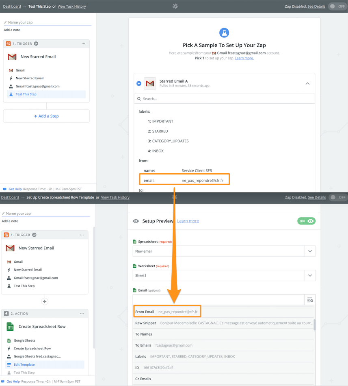Click the 2. ACTION step bolt icon
348x386 pixels.
click(6, 314)
